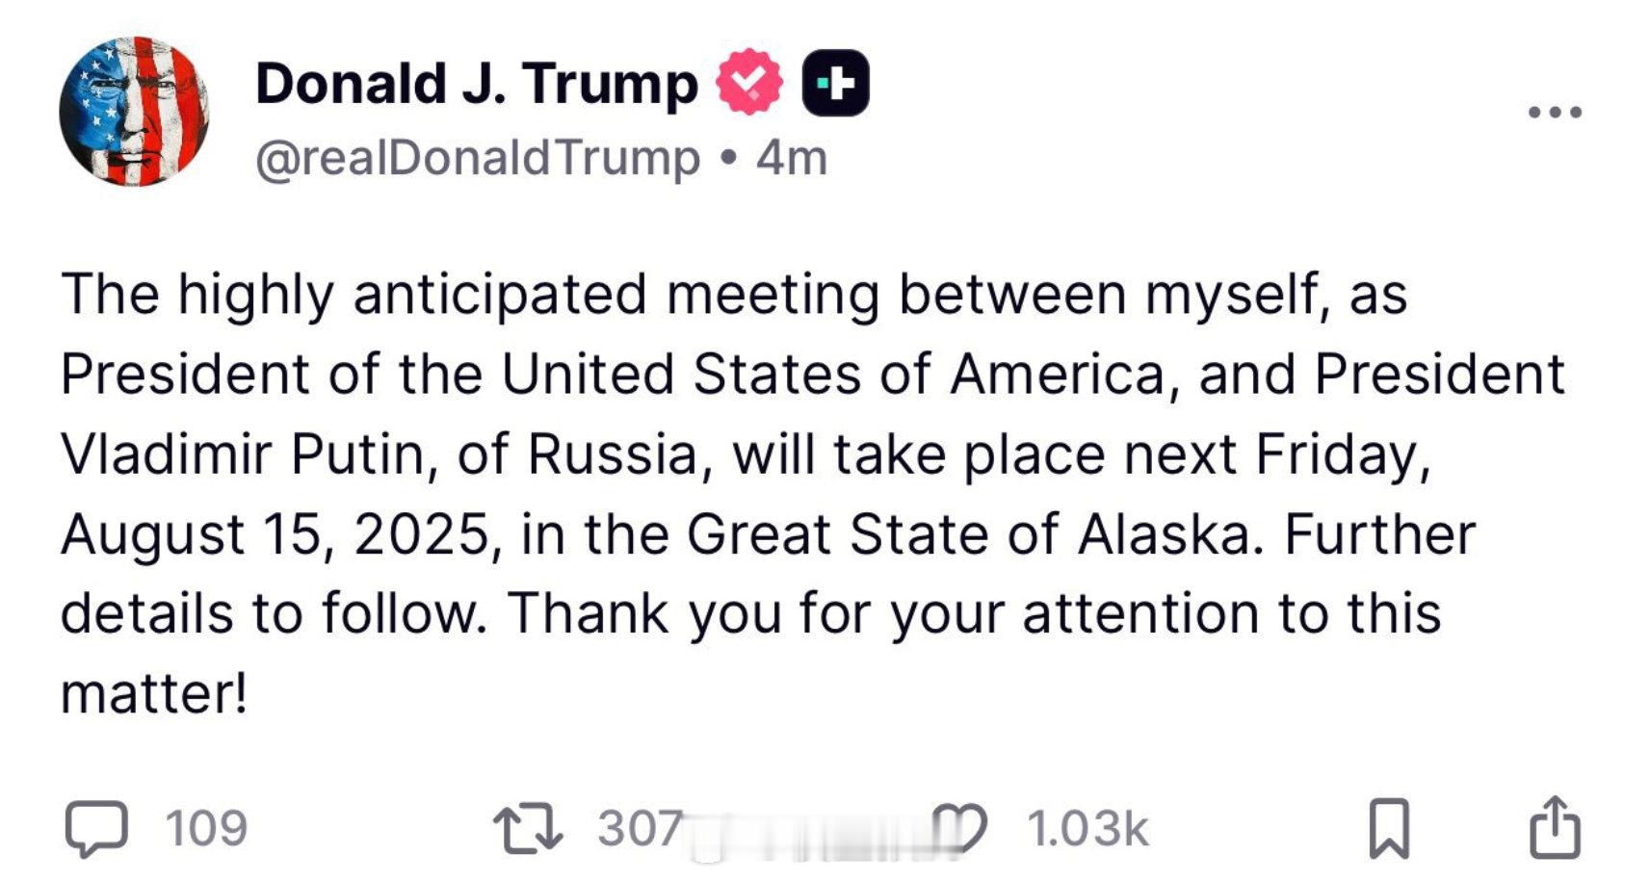Click the name 'Vladimir Putin' in the post

click(242, 454)
